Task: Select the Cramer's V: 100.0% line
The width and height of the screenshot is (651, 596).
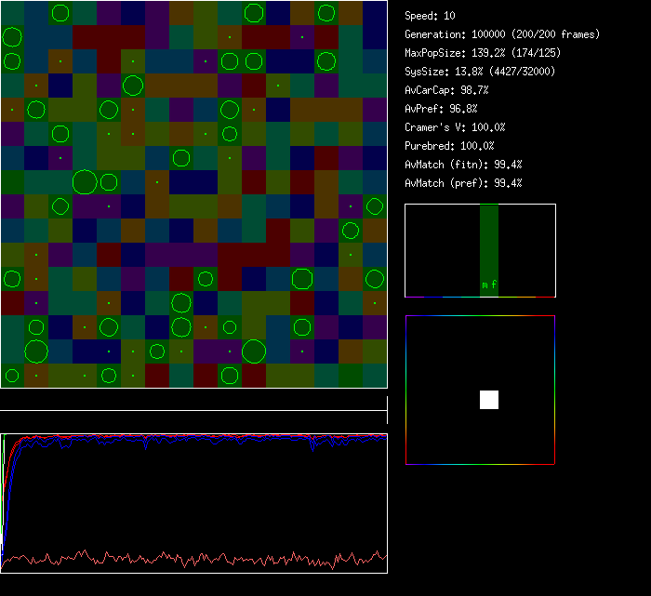Action: click(x=456, y=127)
